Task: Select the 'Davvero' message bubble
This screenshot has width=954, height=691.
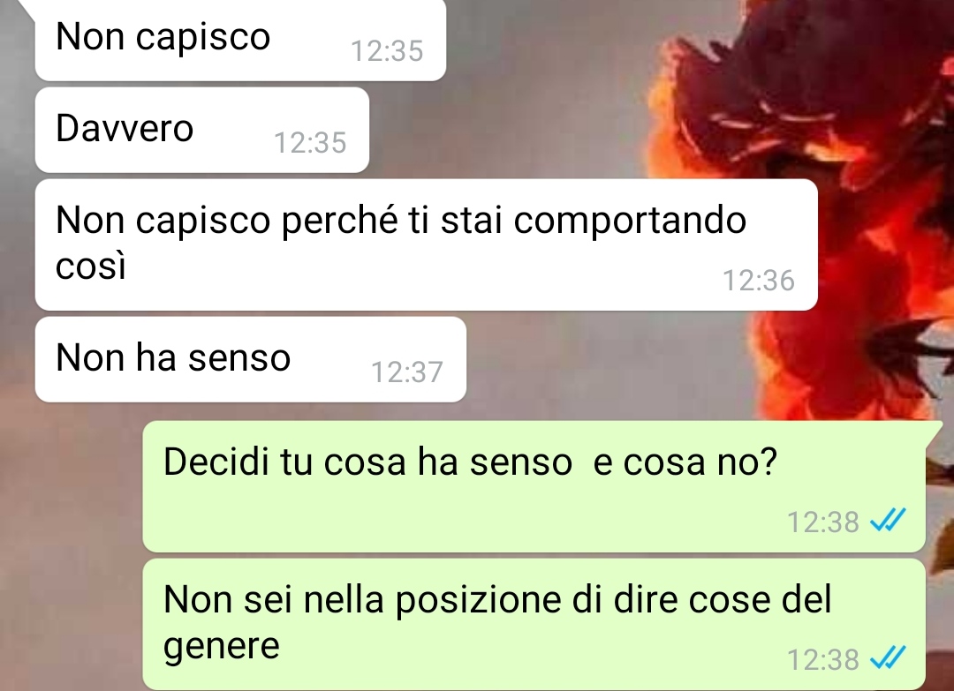Action: [x=202, y=130]
